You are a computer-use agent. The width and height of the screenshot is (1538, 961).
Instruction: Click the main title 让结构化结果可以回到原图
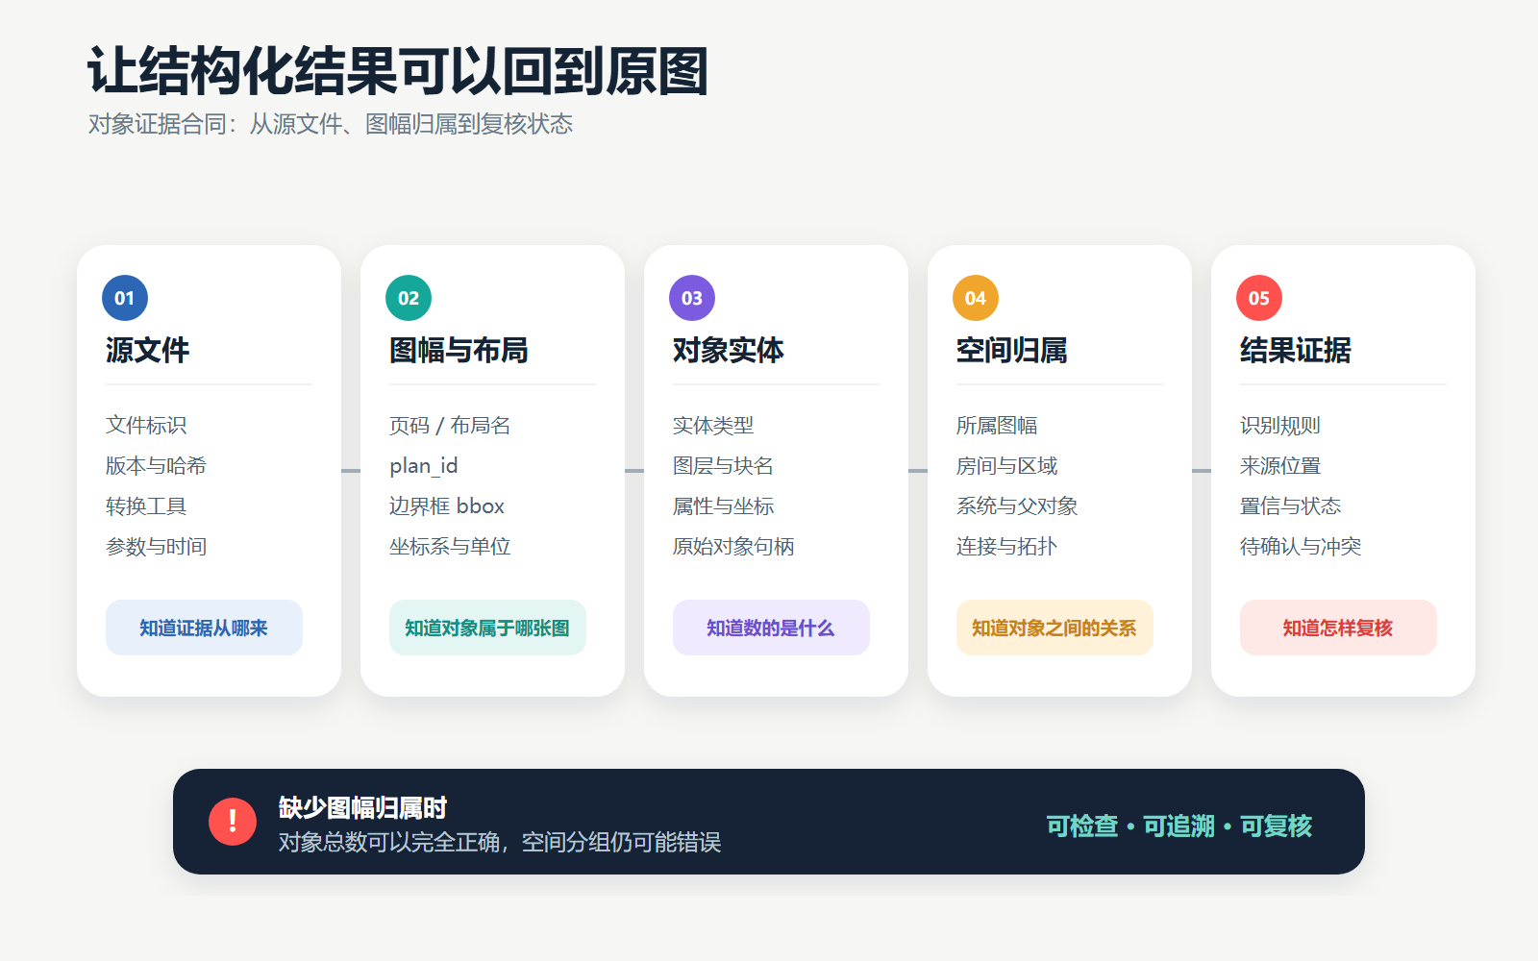click(x=398, y=71)
